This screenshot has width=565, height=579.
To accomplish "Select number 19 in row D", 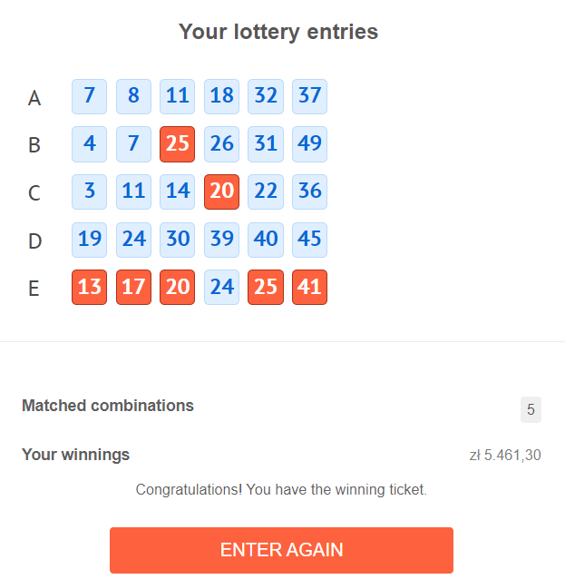I will [x=89, y=240].
